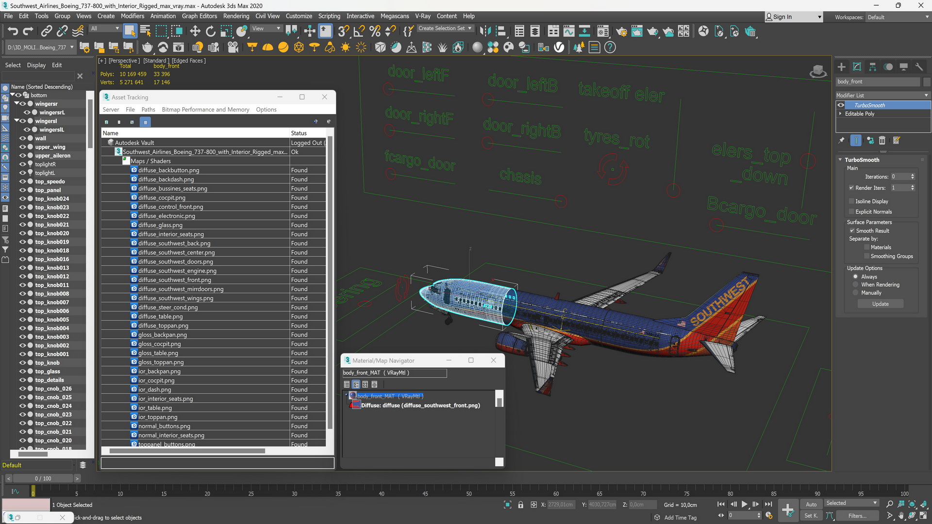Click the Set Key plus icon
Screen dimensions: 932x524
pos(787,510)
